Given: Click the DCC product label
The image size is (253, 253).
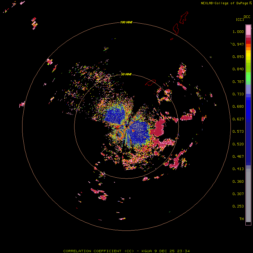Looking at the screenshot, I should tap(247, 17).
